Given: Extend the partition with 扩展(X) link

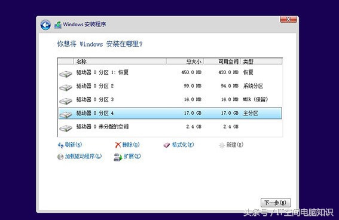Looking at the screenshot, I should click(132, 156).
